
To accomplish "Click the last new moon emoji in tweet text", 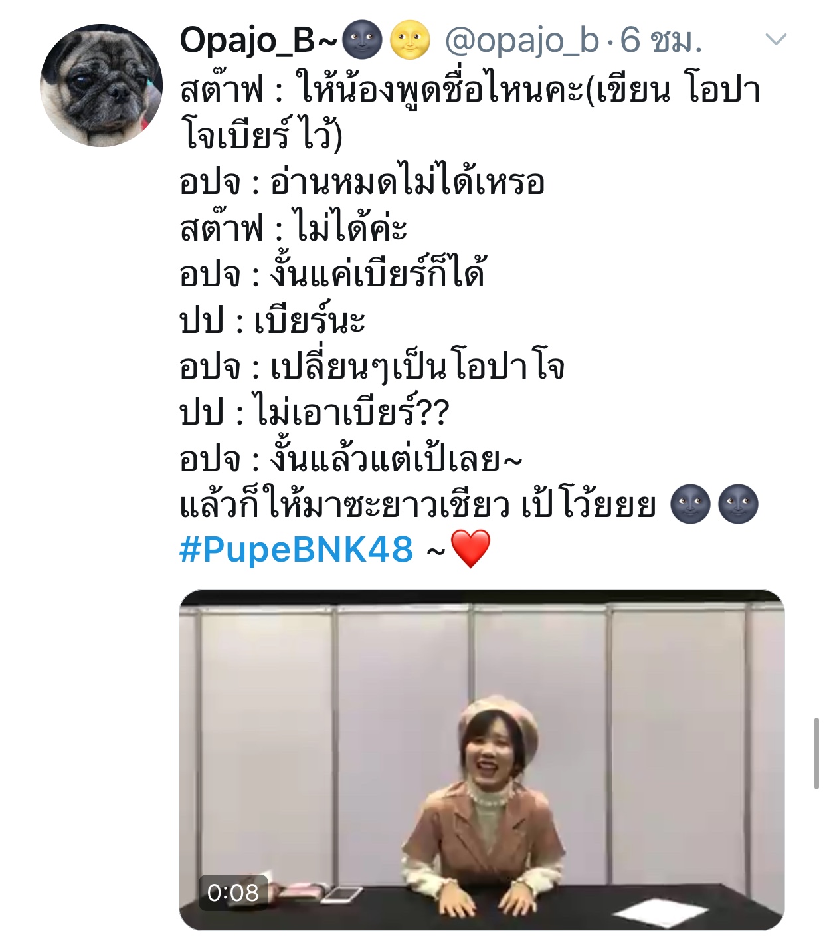I will pos(739,504).
